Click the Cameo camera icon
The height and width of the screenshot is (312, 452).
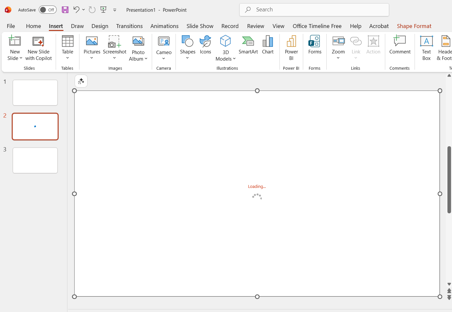click(x=163, y=41)
